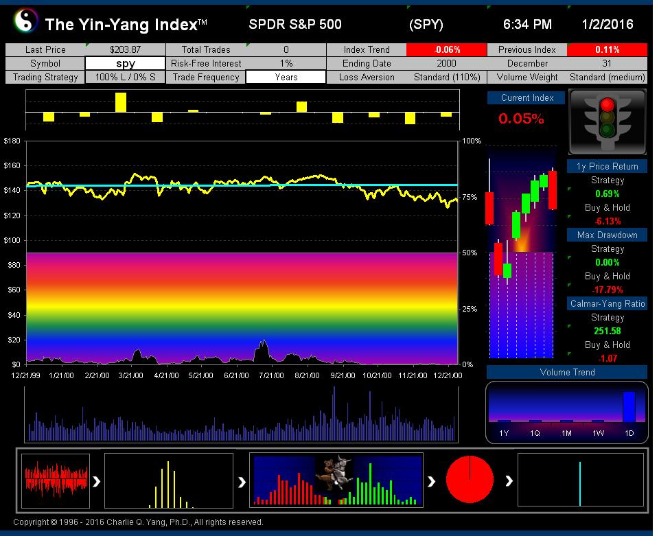This screenshot has width=659, height=536.
Task: Click the 0.05% current index value
Action: (521, 119)
